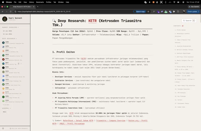Open the 11 Jun 2026 market overview
This screenshot has width=201, height=131.
7,34
